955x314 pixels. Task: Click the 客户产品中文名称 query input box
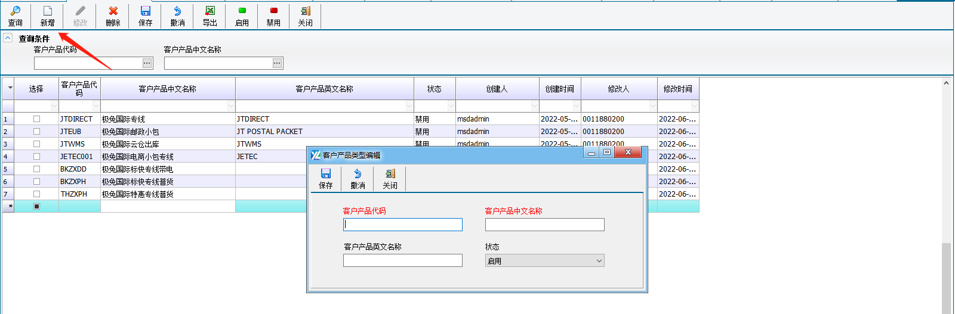pyautogui.click(x=218, y=63)
